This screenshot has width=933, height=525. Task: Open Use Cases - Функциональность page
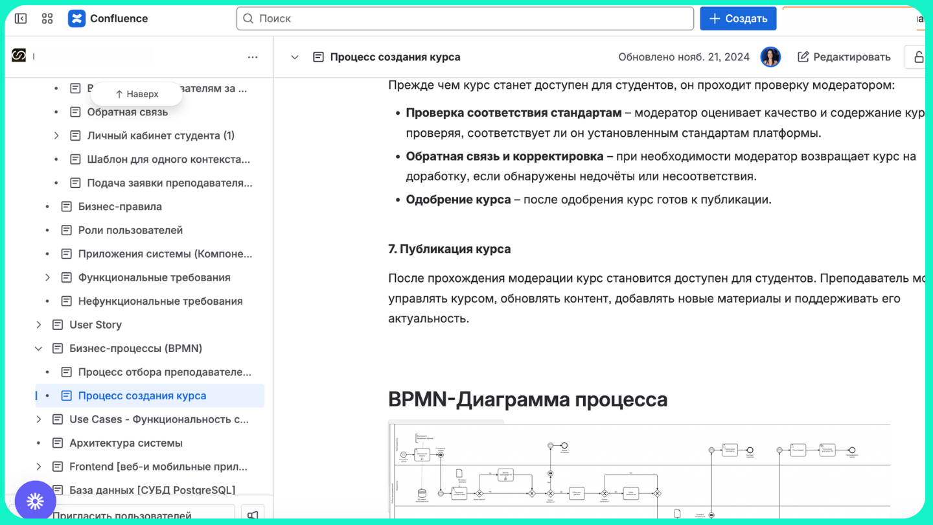point(159,419)
